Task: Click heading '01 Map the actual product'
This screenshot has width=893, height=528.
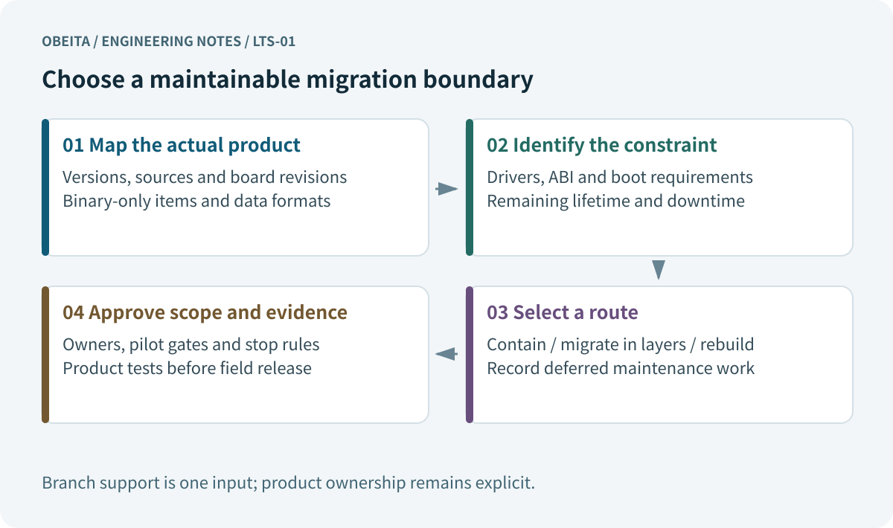Action: [x=182, y=145]
